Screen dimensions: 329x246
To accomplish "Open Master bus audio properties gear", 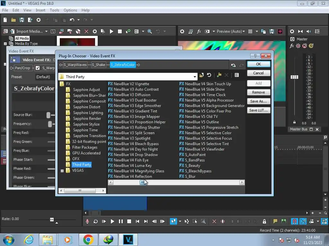I will 292,31.
